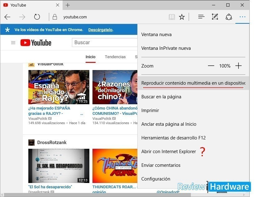Viewport: 255px width, 197px height.
Task: Choose Abrir con Internet Explorer
Action: 193,152
